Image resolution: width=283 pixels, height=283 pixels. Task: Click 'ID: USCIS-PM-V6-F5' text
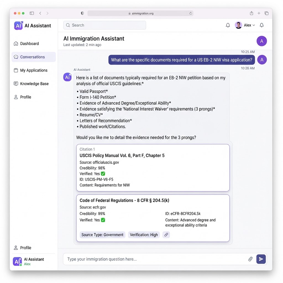coord(96,179)
